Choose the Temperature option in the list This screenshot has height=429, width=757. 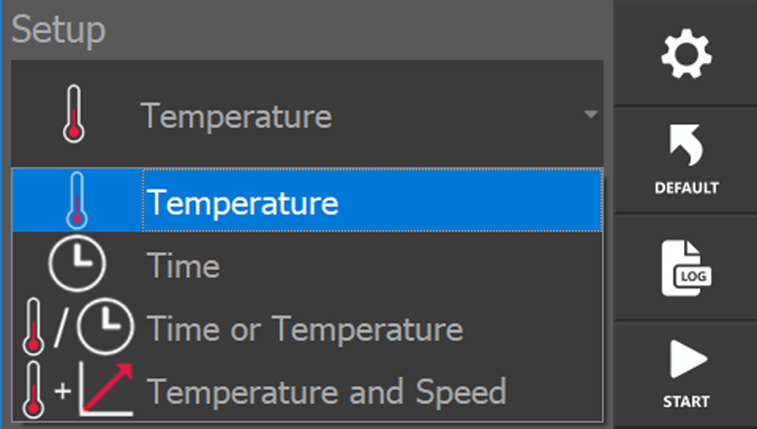click(243, 203)
